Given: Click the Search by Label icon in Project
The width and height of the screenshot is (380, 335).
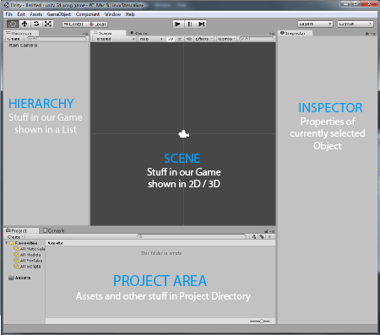Looking at the screenshot, I should [262, 237].
